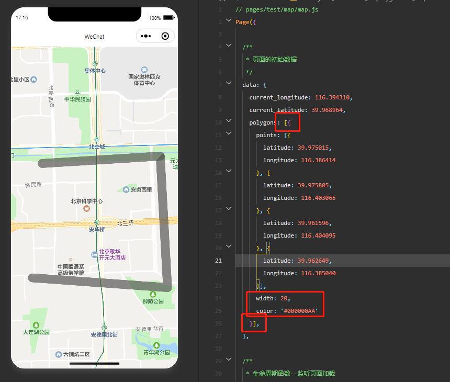
Task: Collapse the Page( block at line 2
Action: (x=229, y=20)
